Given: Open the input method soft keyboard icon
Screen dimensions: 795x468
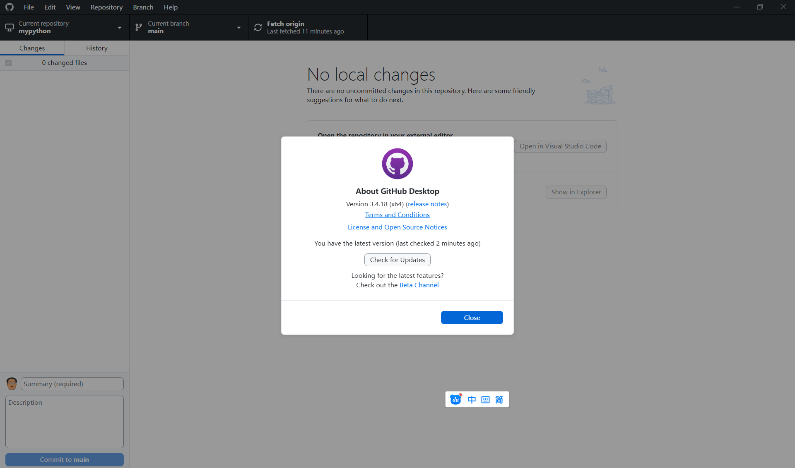Looking at the screenshot, I should 486,399.
